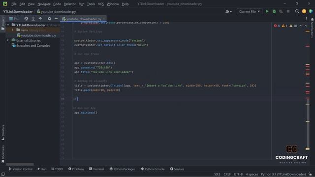Screen dimensions: 315x177
Task: Open the Python Console tool window
Action: pyautogui.click(x=153, y=169)
